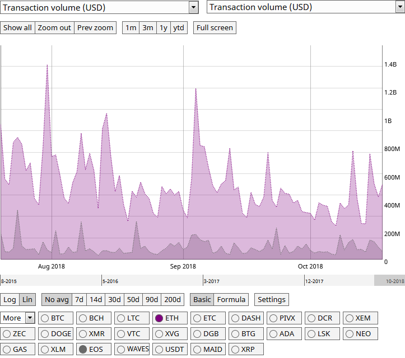Image resolution: width=405 pixels, height=358 pixels.
Task: Toggle NEO series radio
Action: [360, 334]
